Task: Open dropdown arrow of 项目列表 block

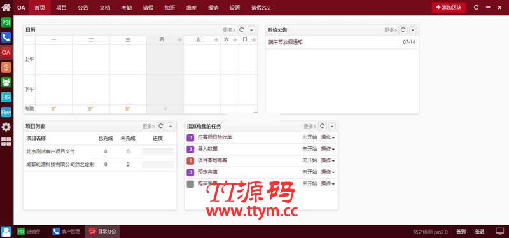Action: tap(171, 126)
